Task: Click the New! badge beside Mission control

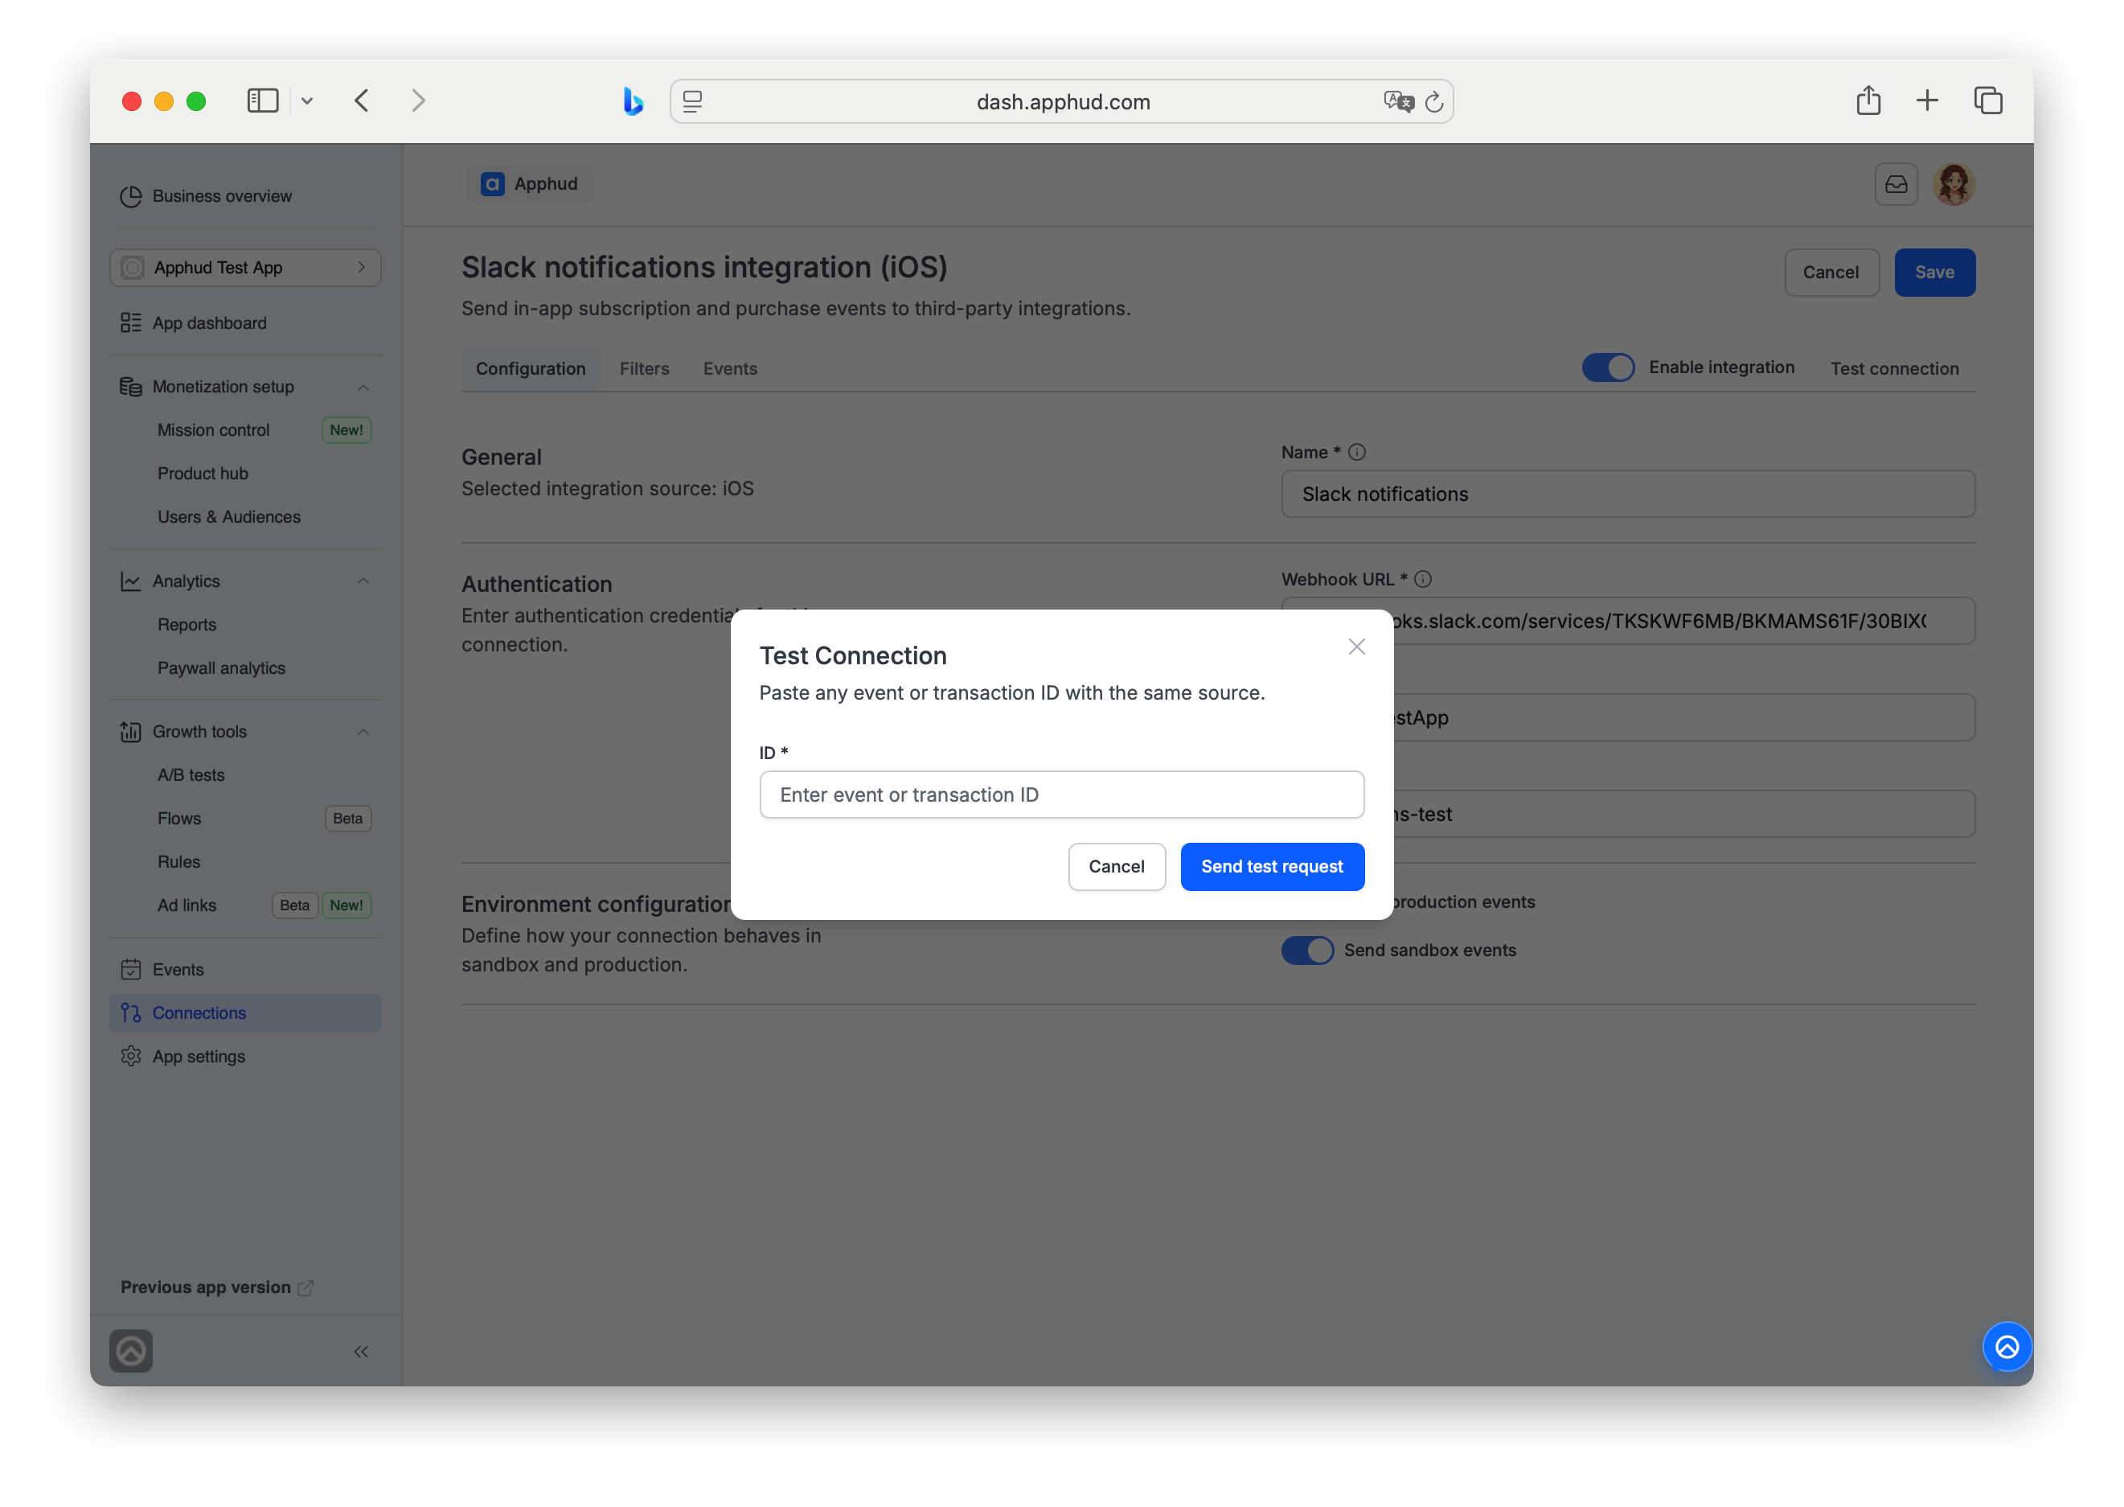Action: pos(346,430)
